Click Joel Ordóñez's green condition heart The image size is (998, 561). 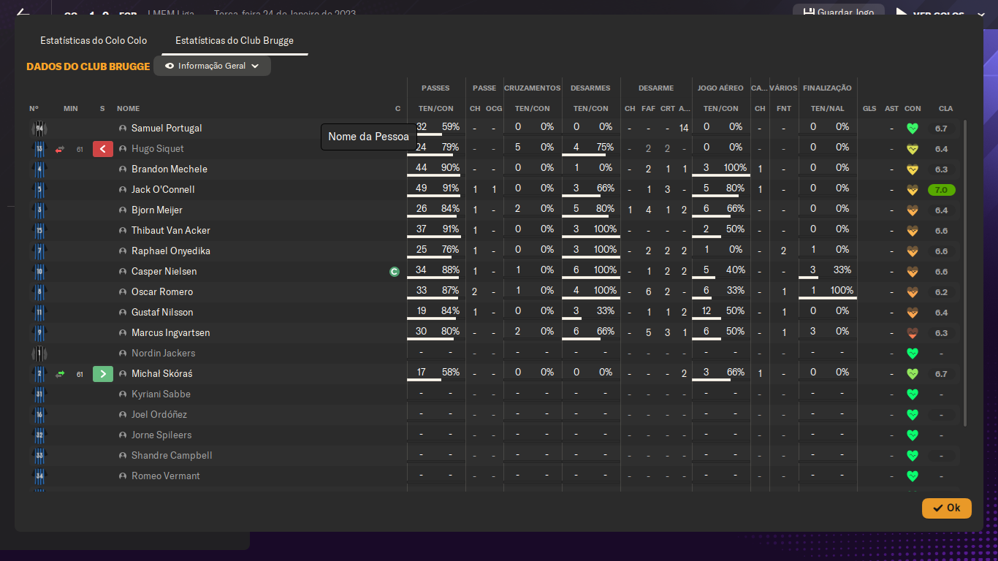pos(912,415)
